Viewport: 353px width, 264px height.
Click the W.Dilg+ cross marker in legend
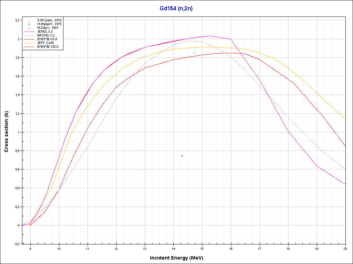pyautogui.click(x=29, y=27)
